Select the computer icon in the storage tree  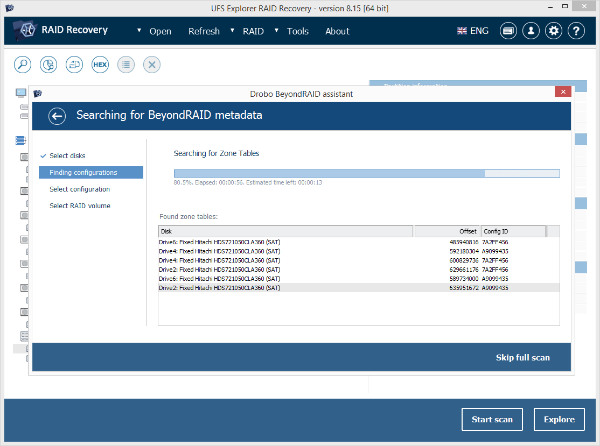click(20, 93)
